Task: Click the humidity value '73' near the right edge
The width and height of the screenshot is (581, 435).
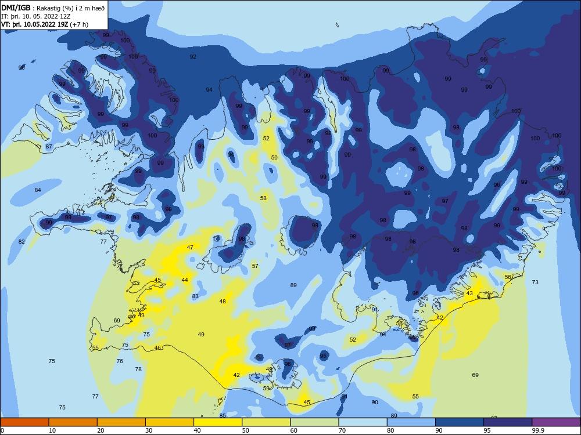Action: 535,282
